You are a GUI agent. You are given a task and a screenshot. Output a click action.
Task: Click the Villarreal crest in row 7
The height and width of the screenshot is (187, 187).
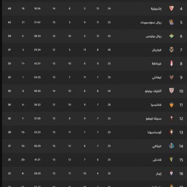coord(171,50)
